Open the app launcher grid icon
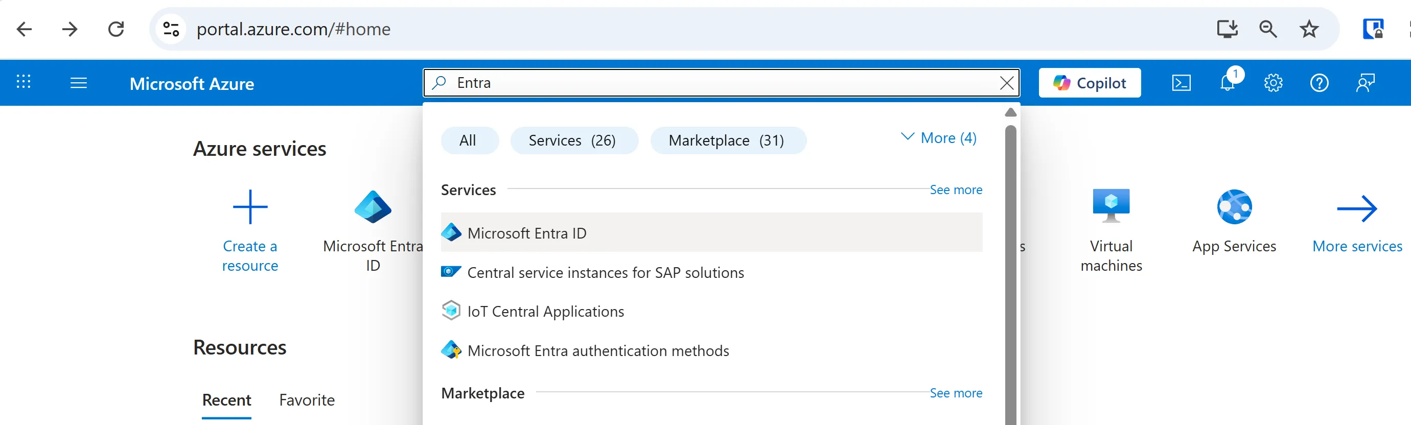The width and height of the screenshot is (1411, 425). coord(24,83)
